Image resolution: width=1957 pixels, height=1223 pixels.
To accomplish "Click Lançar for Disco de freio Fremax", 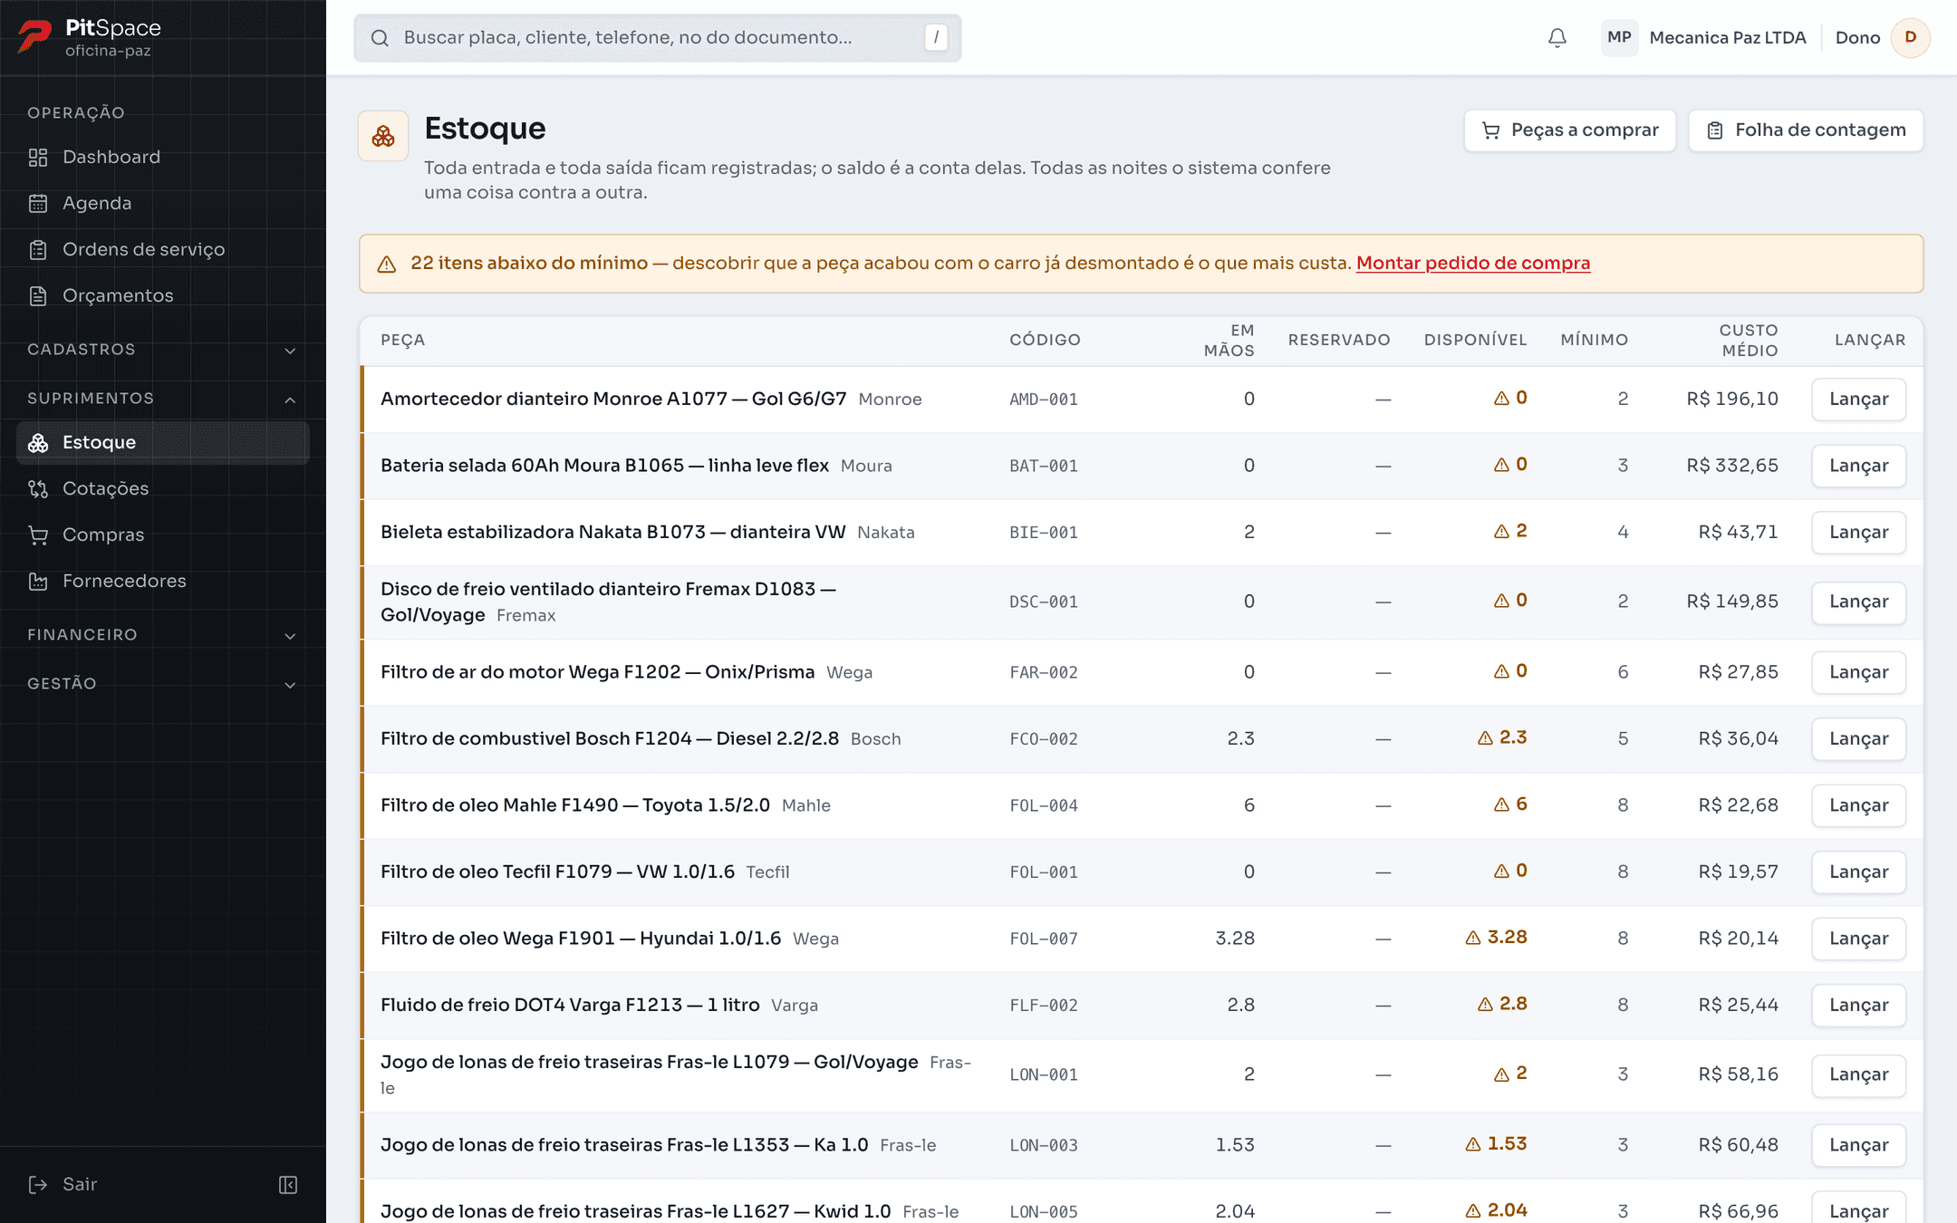I will [1859, 602].
